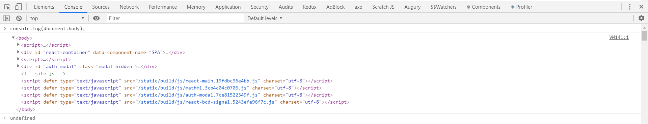Open the mathml.3cb4c04c0706.js link
This screenshot has height=124, width=648.
click(192, 88)
